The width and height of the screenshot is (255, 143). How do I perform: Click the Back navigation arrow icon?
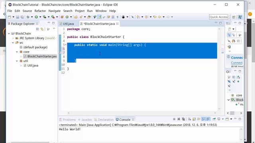click(159, 17)
